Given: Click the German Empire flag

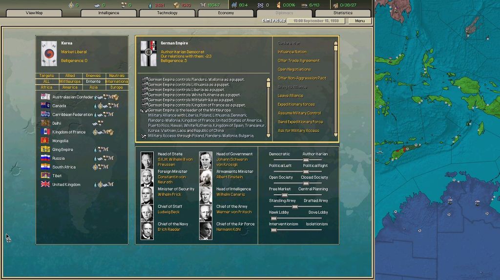Looking at the screenshot, I should click(x=148, y=53).
